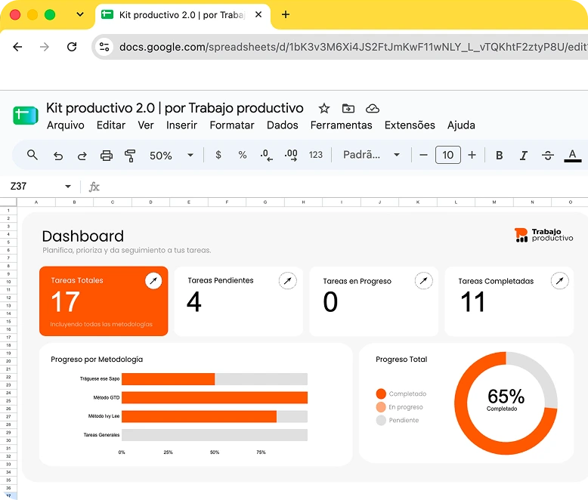Go forward in the browser
Image resolution: width=588 pixels, height=500 pixels.
tap(45, 47)
